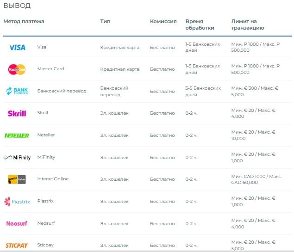Click the Piastrix logo
The height and width of the screenshot is (252, 294).
tap(17, 202)
